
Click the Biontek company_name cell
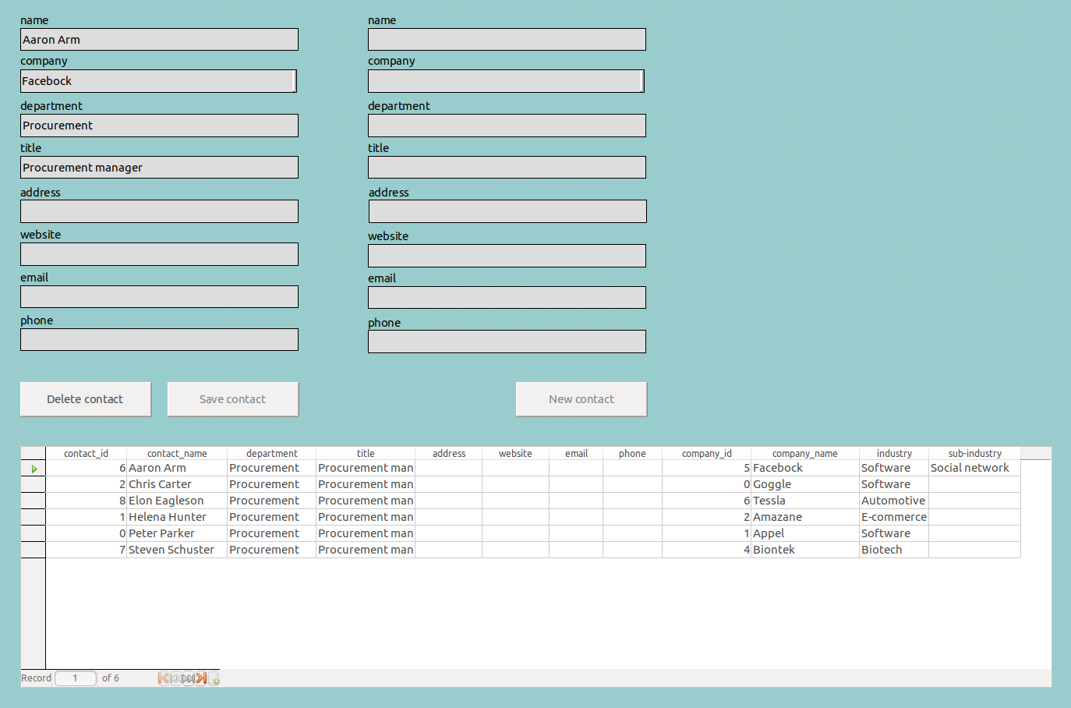pyautogui.click(x=805, y=550)
